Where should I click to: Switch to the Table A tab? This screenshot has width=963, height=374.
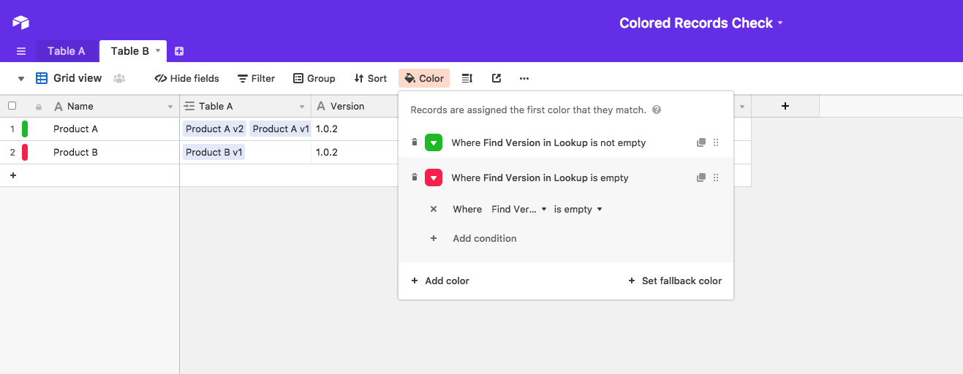pos(67,51)
